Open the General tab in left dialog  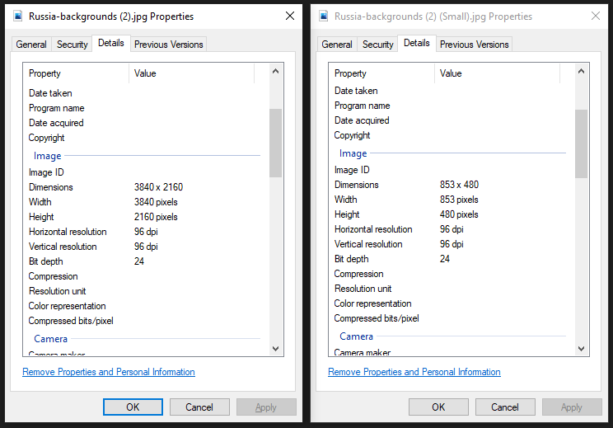tap(31, 45)
